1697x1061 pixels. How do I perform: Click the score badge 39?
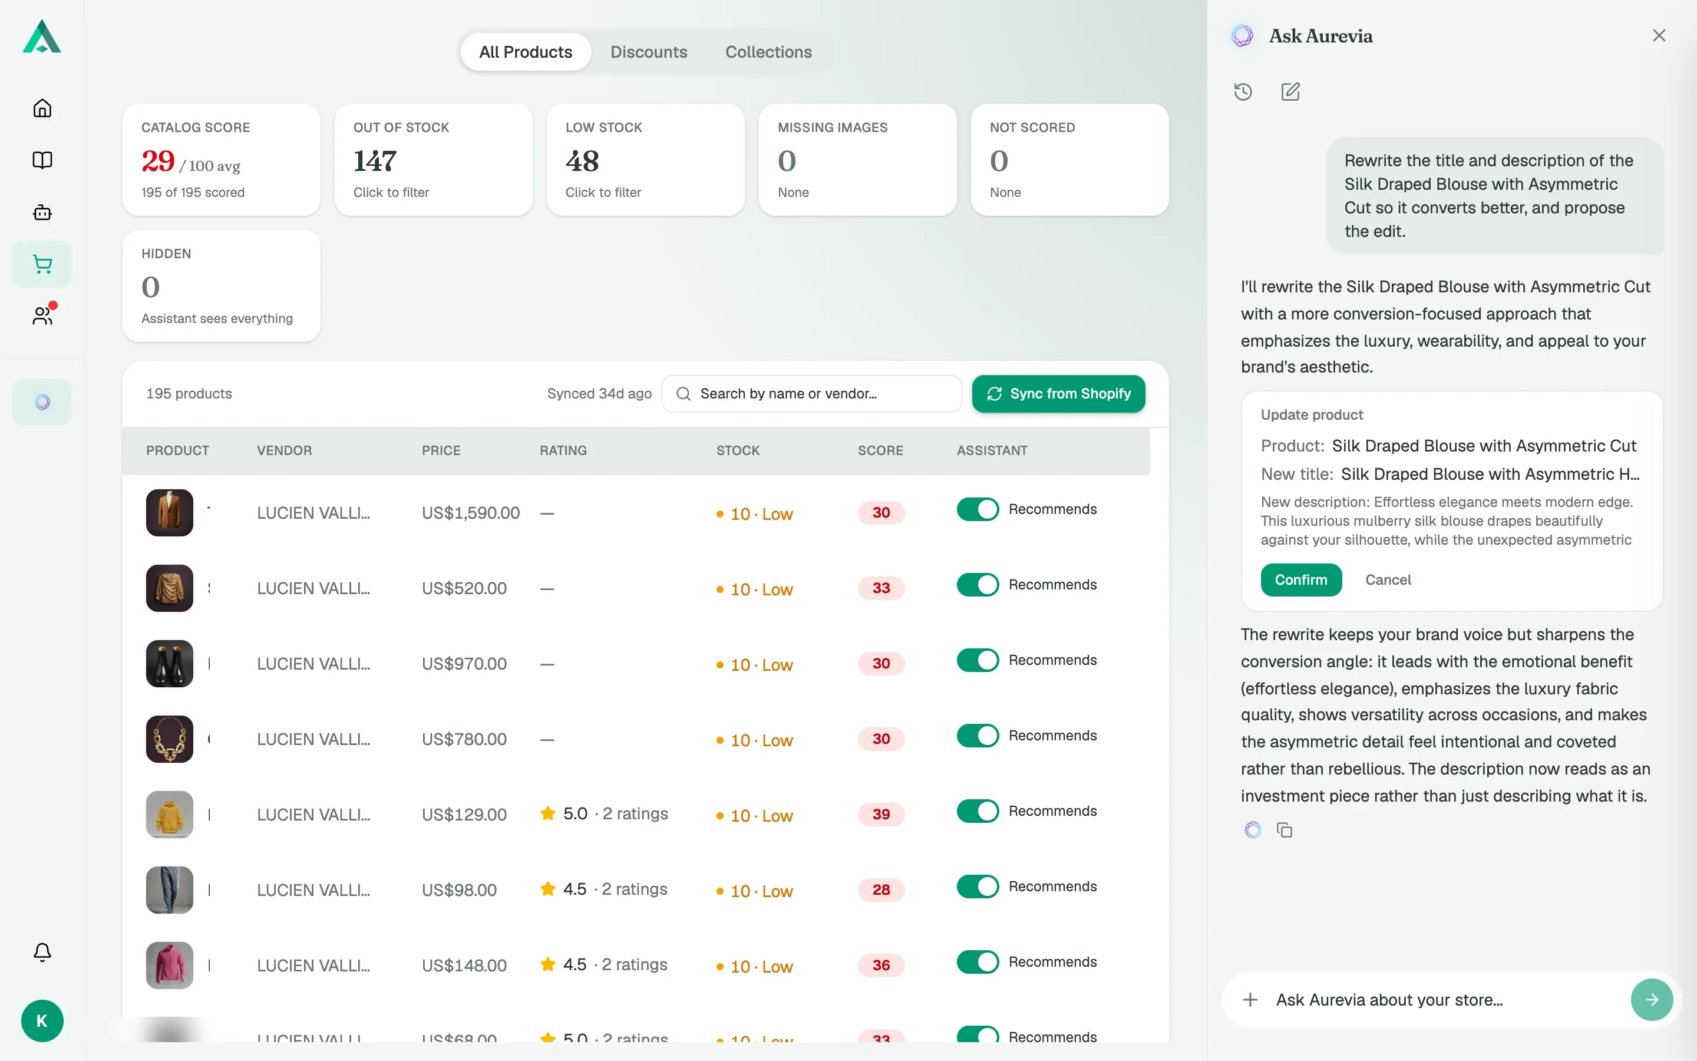[881, 815]
